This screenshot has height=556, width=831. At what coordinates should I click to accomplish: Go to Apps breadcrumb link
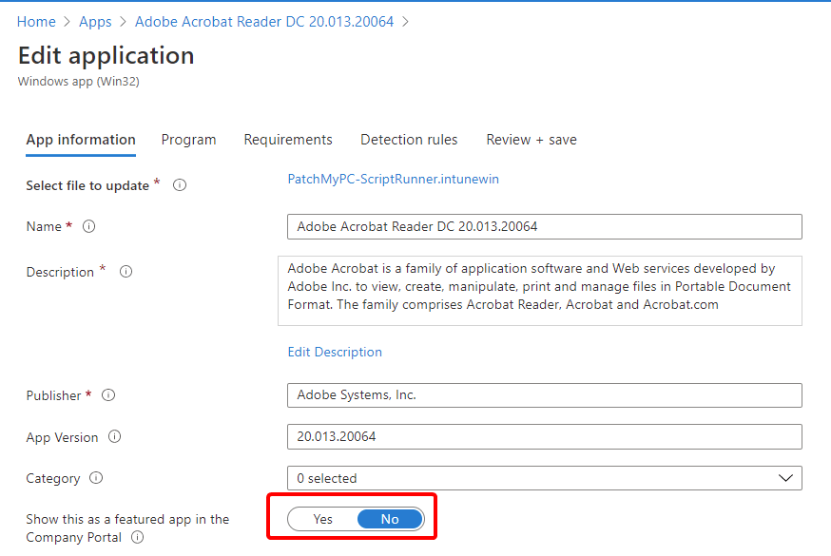click(x=95, y=22)
